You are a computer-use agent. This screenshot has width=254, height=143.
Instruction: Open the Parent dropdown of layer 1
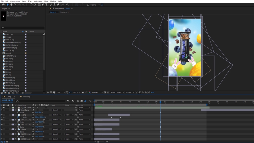point(84,108)
